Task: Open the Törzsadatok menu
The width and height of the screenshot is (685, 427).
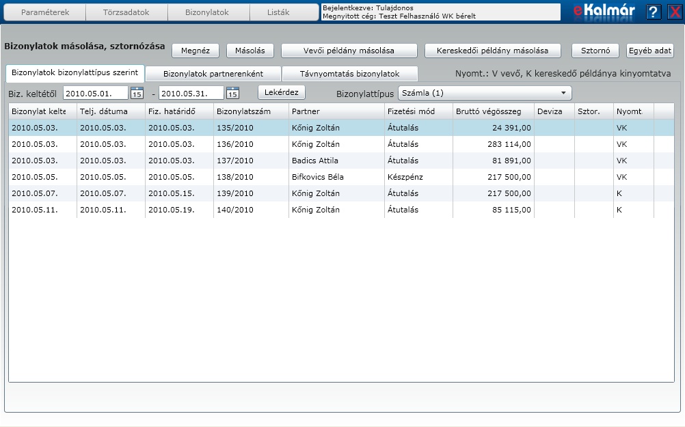Action: click(126, 12)
